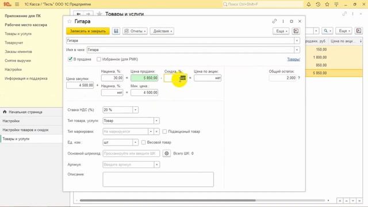Open barcode settings gear icon
Viewport: 368px width, 207px height.
pos(167,154)
